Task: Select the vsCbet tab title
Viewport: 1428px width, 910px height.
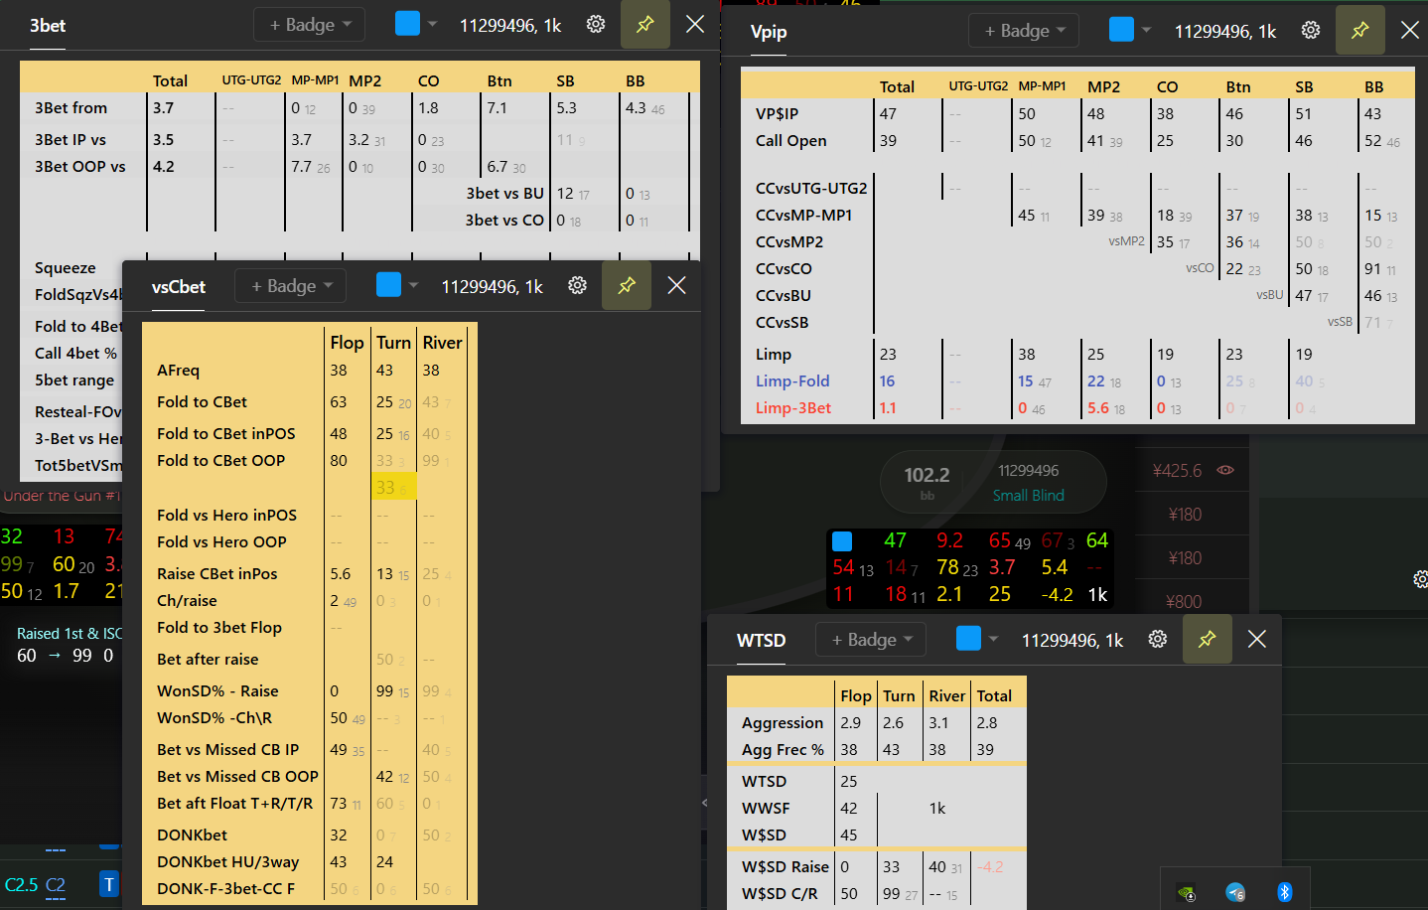Action: click(179, 287)
